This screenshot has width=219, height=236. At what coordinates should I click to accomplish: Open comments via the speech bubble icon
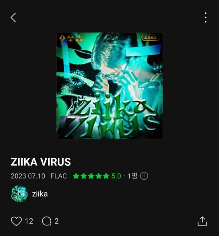click(x=47, y=221)
